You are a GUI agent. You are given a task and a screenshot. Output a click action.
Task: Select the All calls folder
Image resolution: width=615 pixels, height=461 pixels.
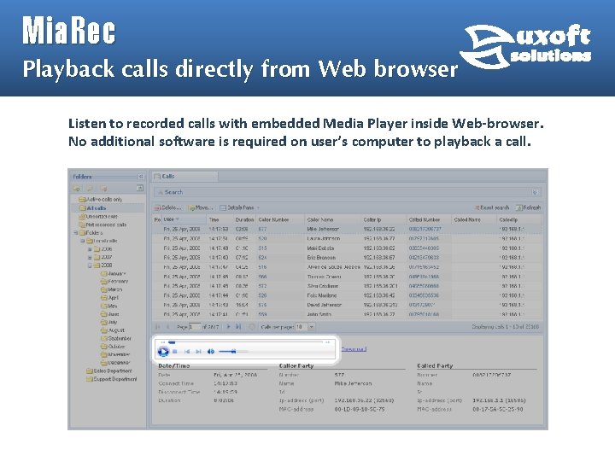click(92, 208)
